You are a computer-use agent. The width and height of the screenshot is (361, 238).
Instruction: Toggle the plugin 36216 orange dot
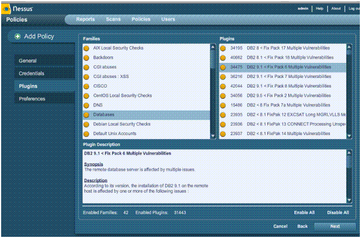coord(223,77)
